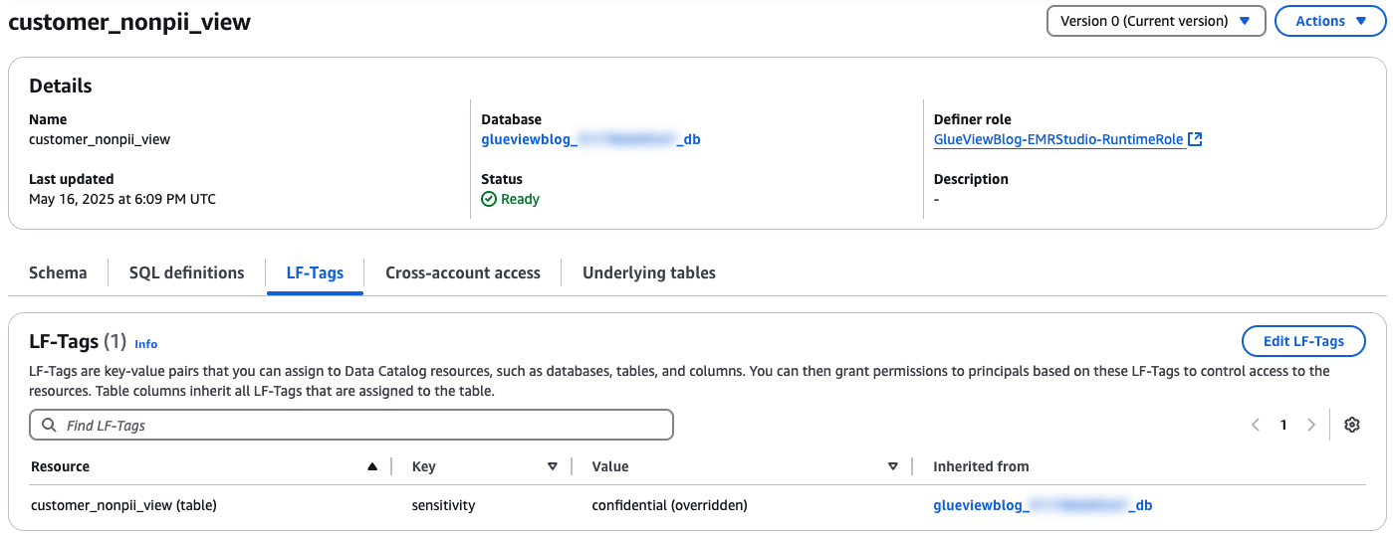
Task: Open the table preferences gear icon
Action: 1351,425
